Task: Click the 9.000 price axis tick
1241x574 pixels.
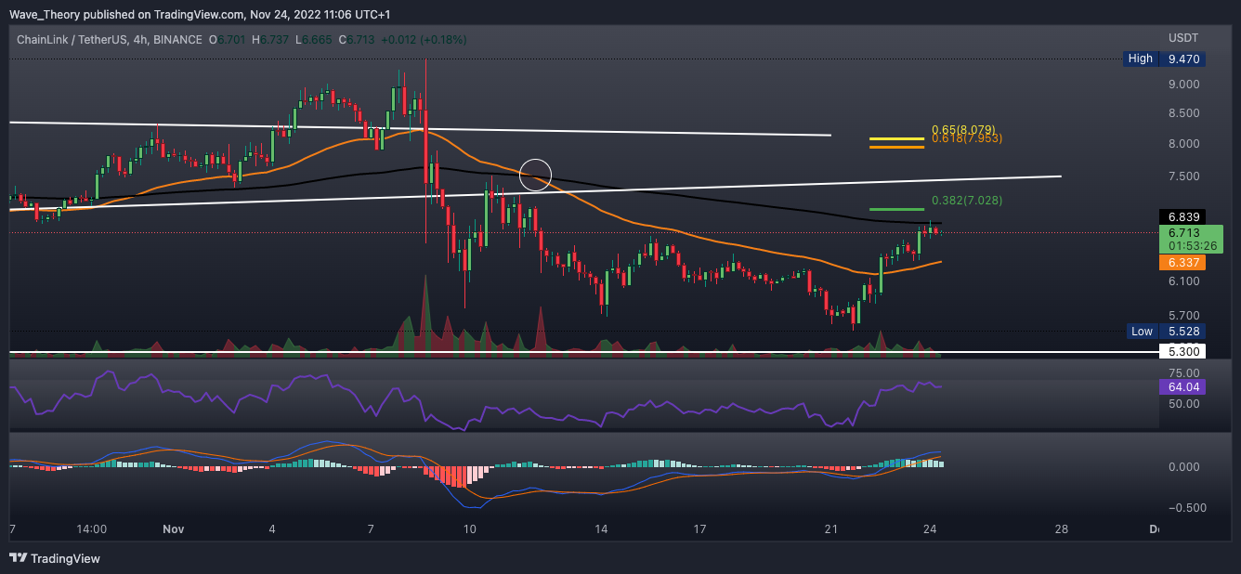Action: (1183, 85)
